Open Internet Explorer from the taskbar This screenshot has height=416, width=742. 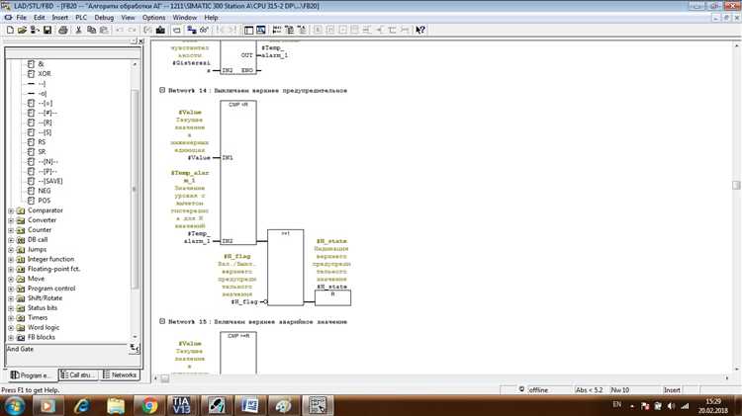pyautogui.click(x=82, y=405)
